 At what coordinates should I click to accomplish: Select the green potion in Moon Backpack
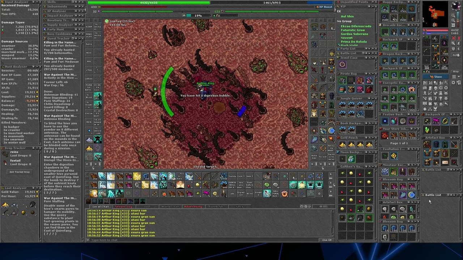(351, 159)
